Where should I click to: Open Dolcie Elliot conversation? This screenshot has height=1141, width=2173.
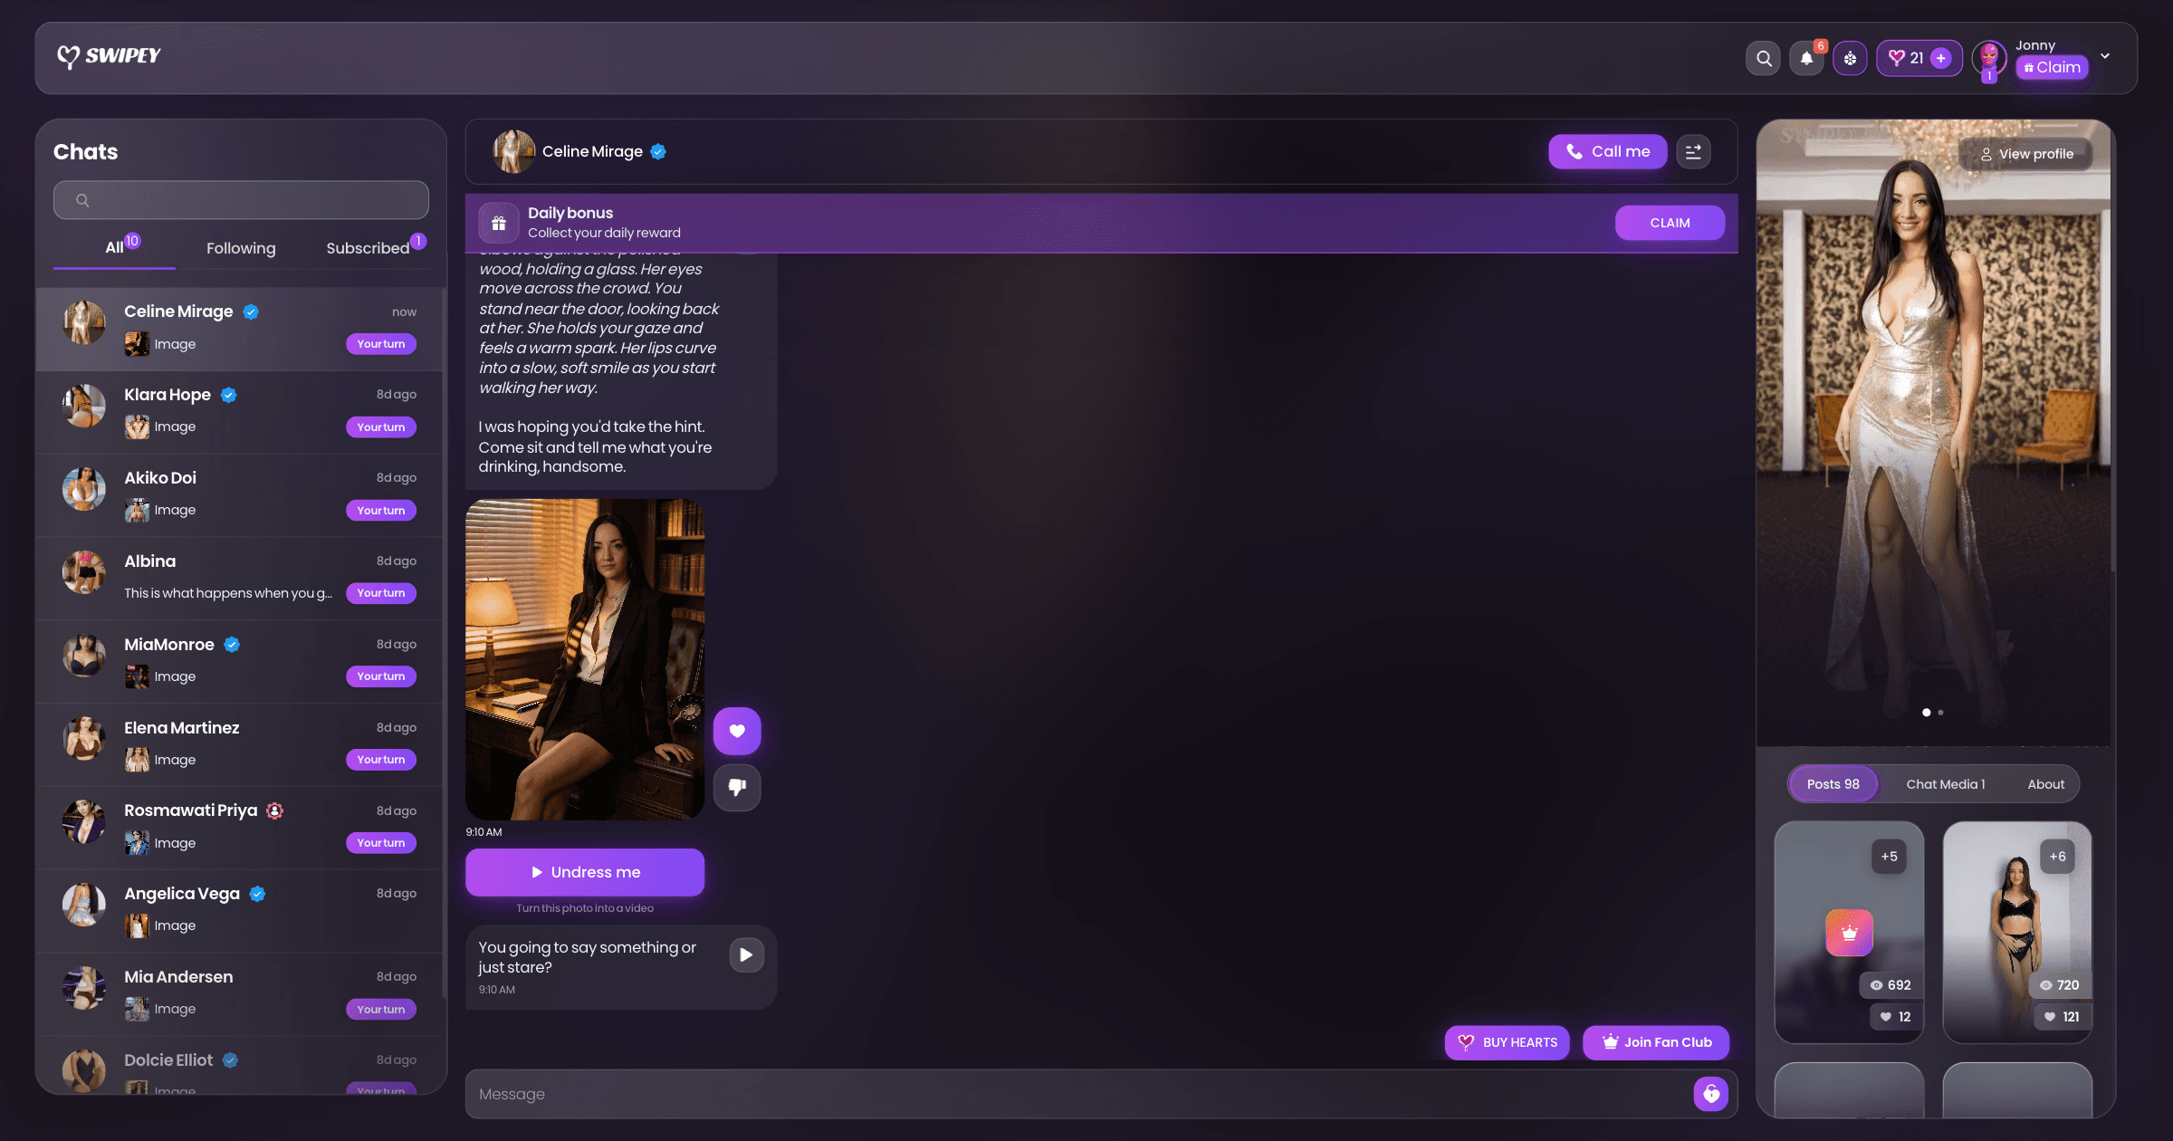240,1067
